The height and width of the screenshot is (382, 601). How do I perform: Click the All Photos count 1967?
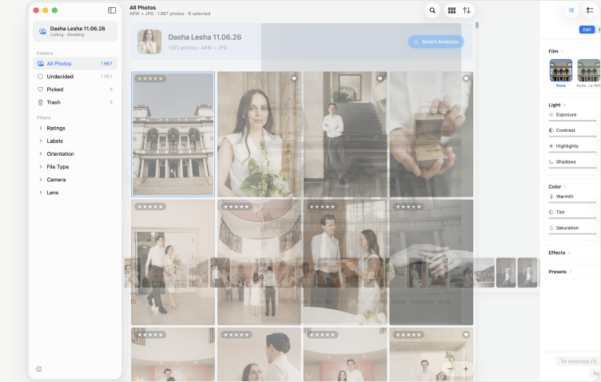click(x=106, y=64)
